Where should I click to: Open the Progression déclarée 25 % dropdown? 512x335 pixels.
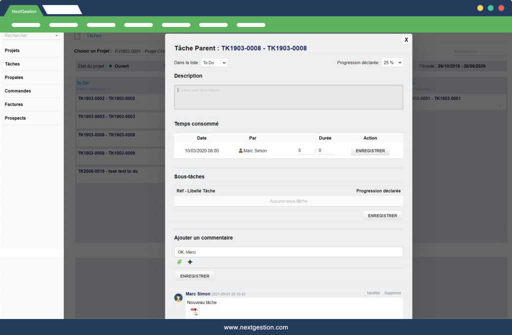click(392, 62)
